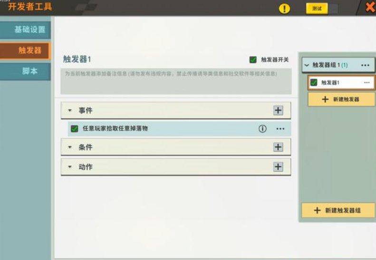Open info icon for 任意玩家拾取任意掉落物 event
Screen dimensions: 376x260
coord(262,129)
